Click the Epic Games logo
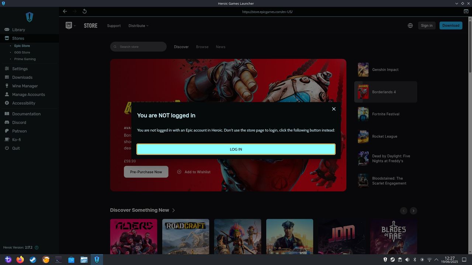 coord(69,25)
